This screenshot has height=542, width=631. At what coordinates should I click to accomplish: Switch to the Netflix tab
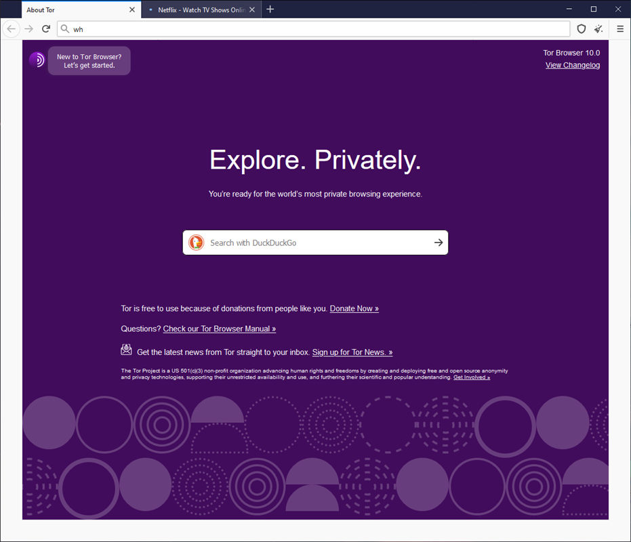pyautogui.click(x=201, y=9)
